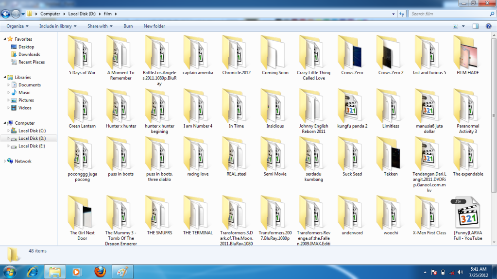Viewport: 497px width, 279px height.
Task: Refresh the film folder view
Action: tap(402, 14)
